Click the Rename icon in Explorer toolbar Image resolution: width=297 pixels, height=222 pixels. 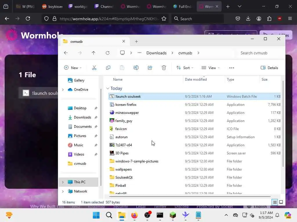(x=136, y=68)
